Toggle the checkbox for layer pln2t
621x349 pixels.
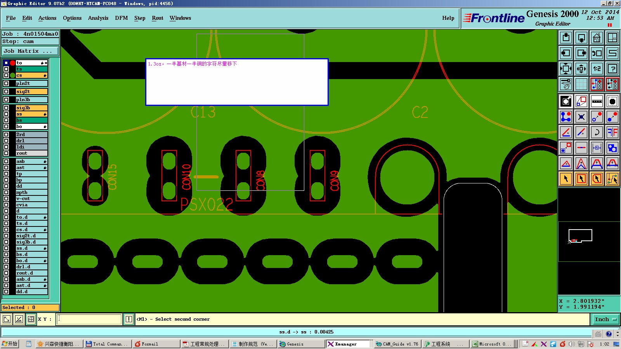click(6, 83)
